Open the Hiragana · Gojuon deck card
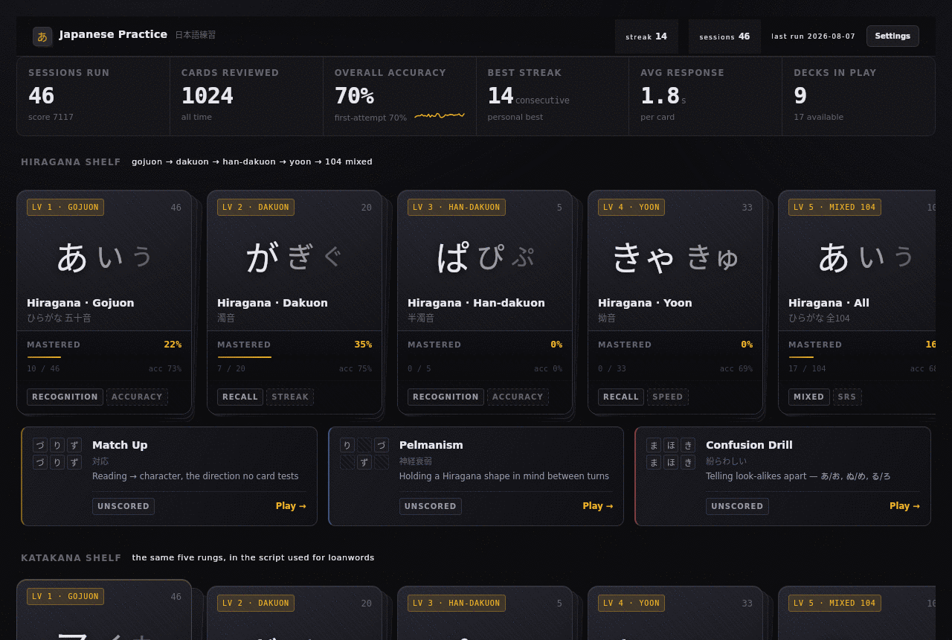This screenshot has height=640, width=952. [104, 302]
